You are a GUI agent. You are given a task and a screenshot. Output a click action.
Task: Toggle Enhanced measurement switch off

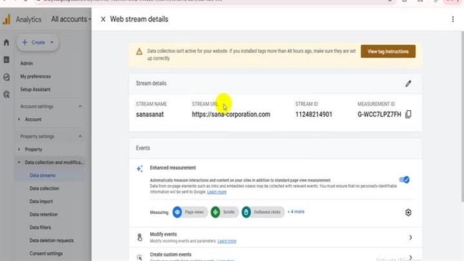click(x=405, y=180)
